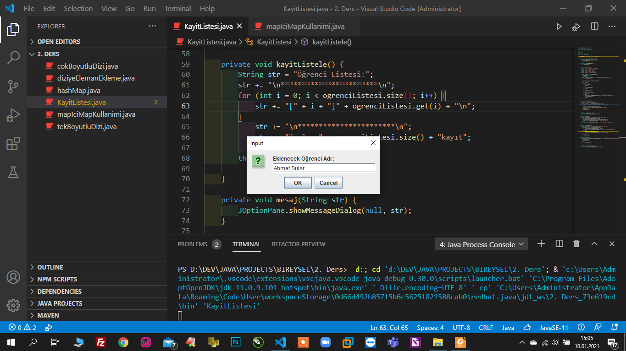The width and height of the screenshot is (626, 351).
Task: Open the Manage settings gear
Action: (13, 305)
